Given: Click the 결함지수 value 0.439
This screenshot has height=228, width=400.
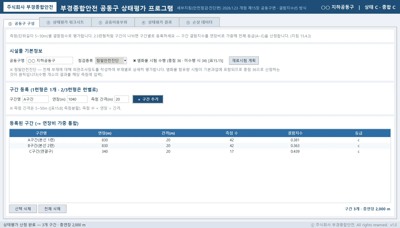Looking at the screenshot, I should [295, 152].
